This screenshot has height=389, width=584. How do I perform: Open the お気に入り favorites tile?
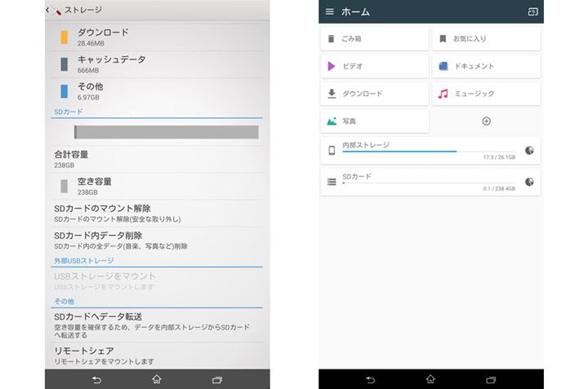click(486, 38)
